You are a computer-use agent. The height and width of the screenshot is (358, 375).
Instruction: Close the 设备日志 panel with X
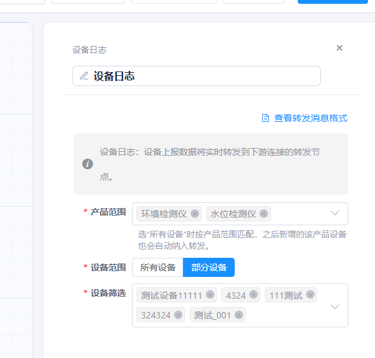pyautogui.click(x=339, y=48)
